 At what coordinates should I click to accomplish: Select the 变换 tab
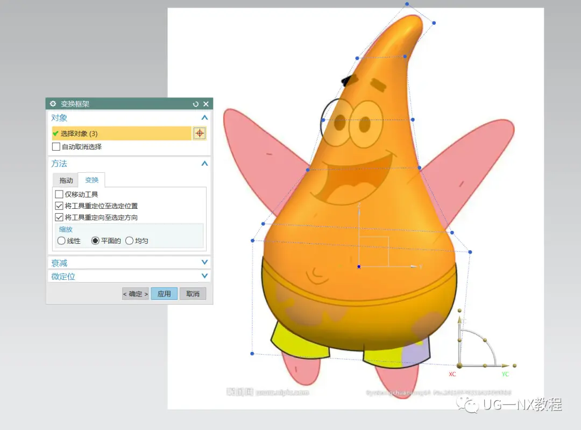tap(91, 180)
